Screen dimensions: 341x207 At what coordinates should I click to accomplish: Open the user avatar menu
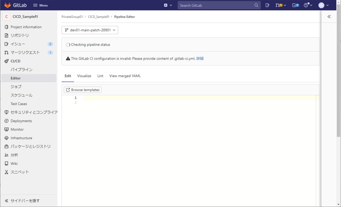(x=324, y=5)
